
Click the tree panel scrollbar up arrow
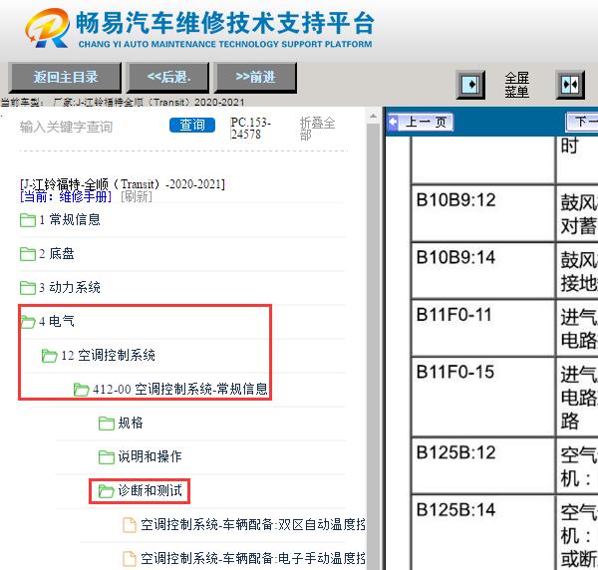(x=373, y=117)
